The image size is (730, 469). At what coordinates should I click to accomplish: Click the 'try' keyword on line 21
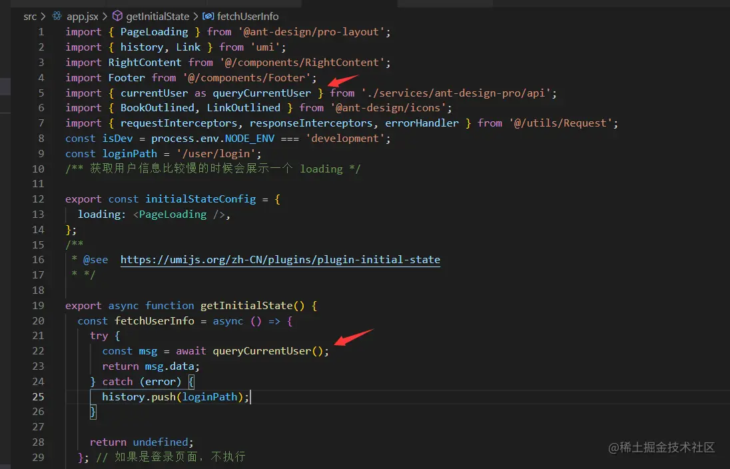[x=99, y=336]
